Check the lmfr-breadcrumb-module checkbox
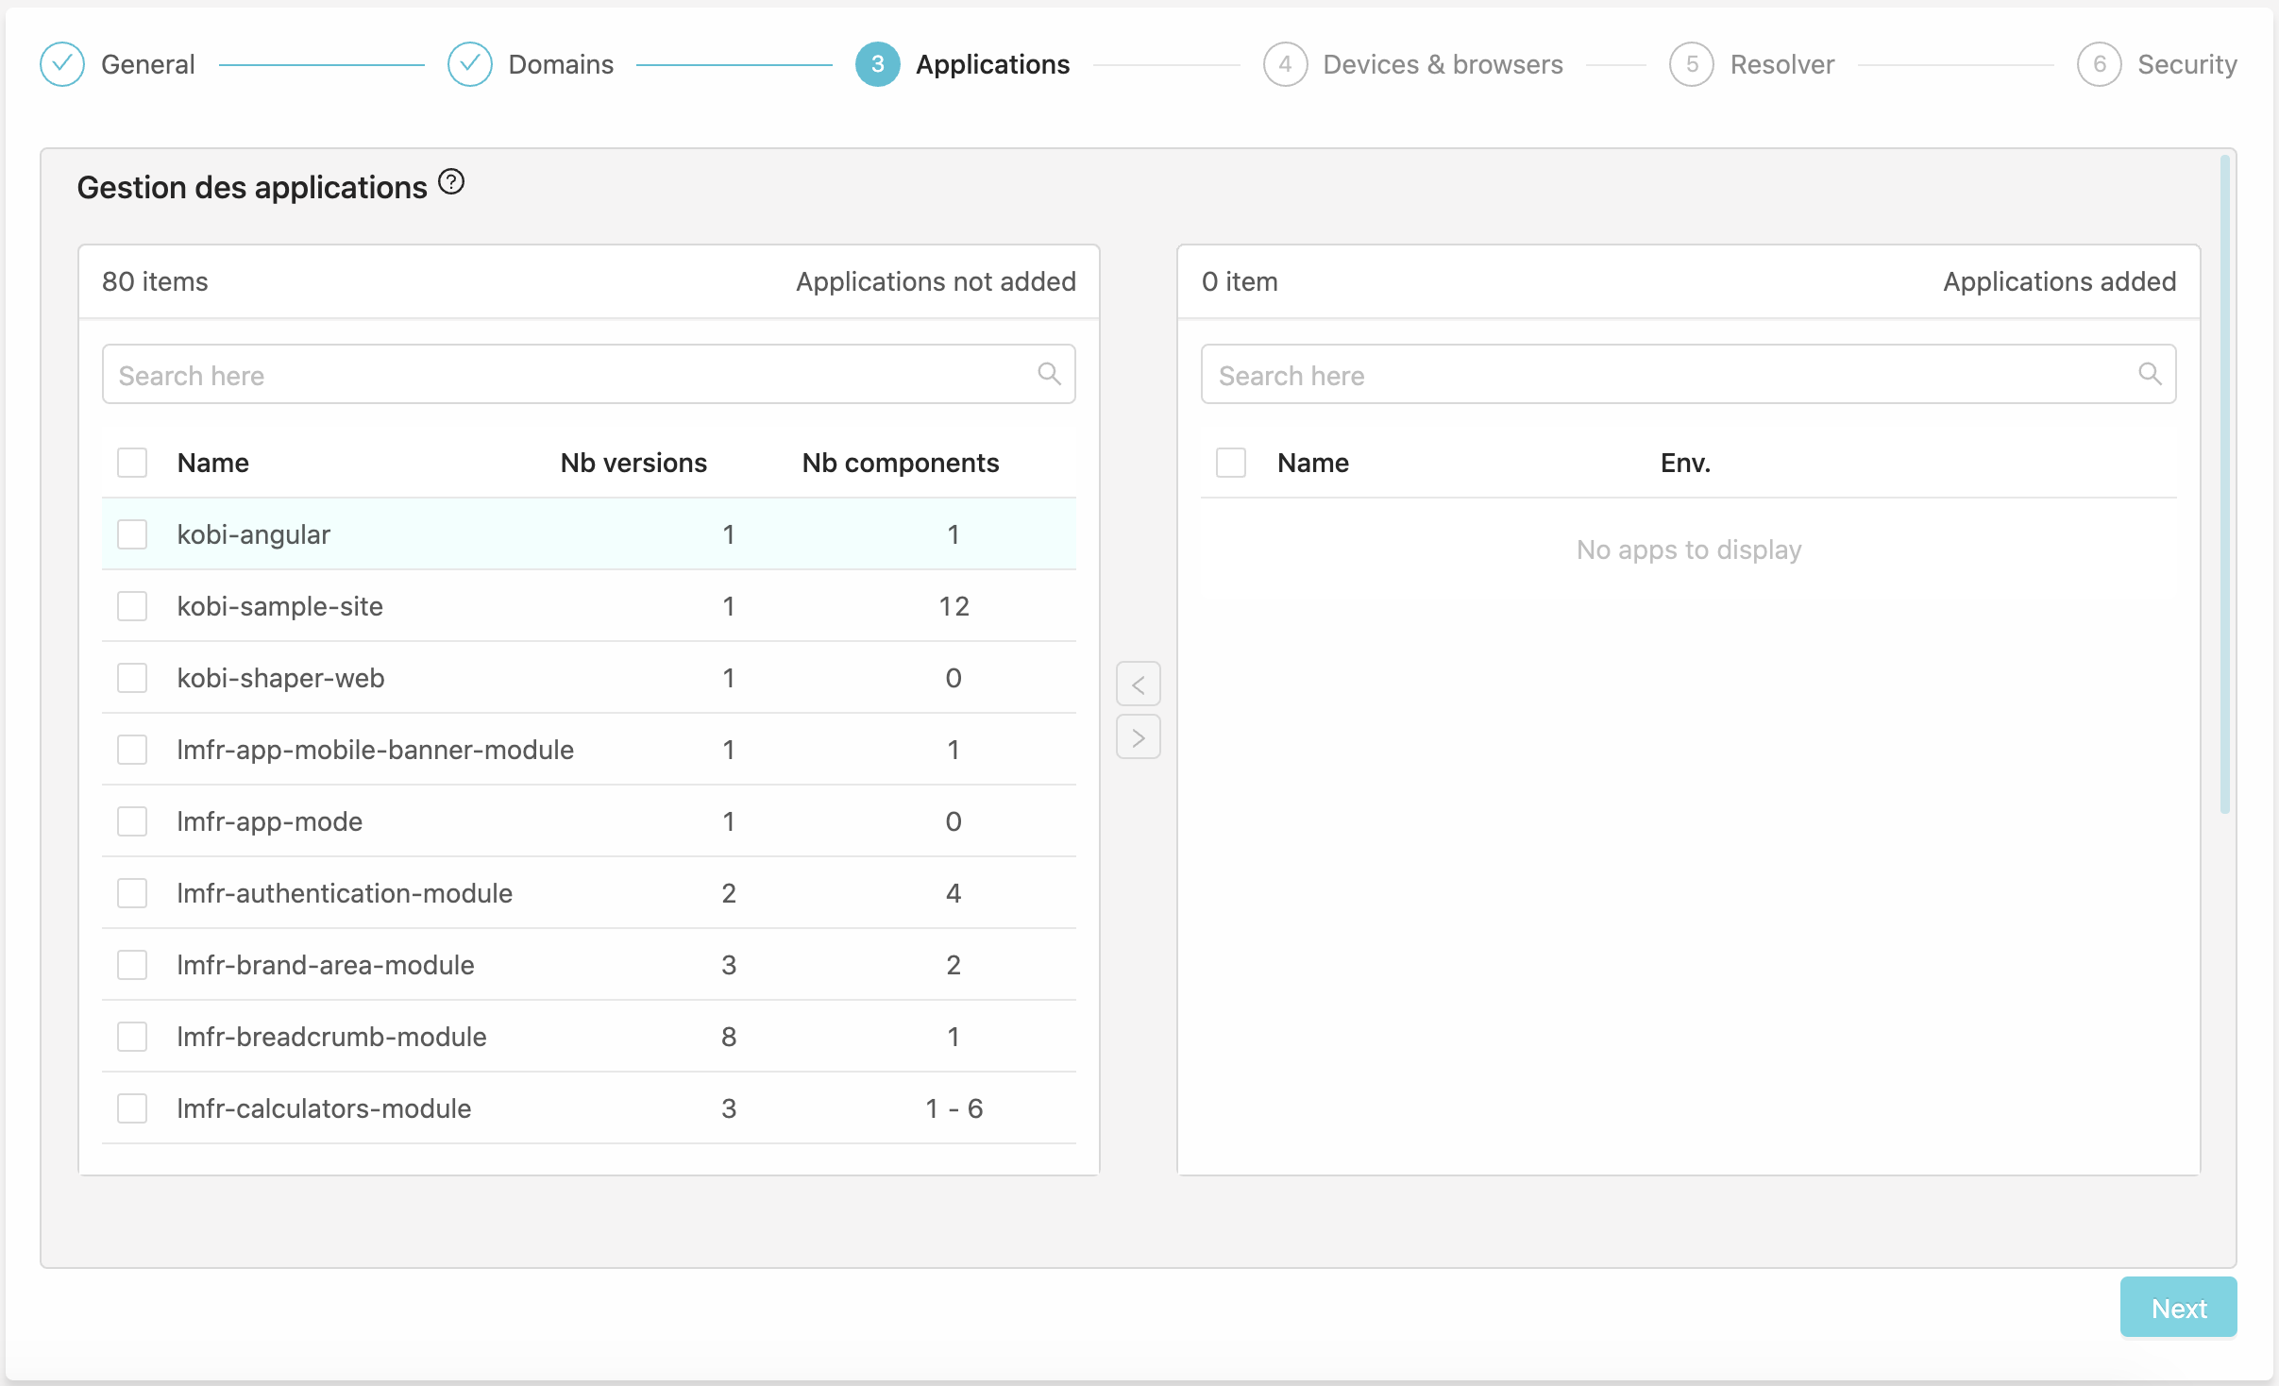Screen dimensions: 2279x1386 [x=132, y=1037]
